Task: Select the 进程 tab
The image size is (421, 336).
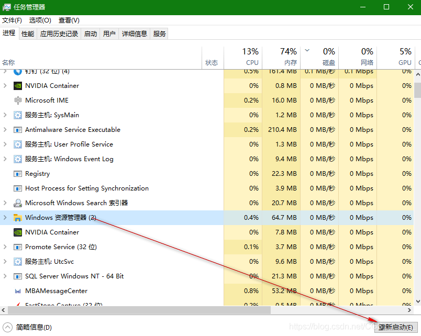Action: 9,33
